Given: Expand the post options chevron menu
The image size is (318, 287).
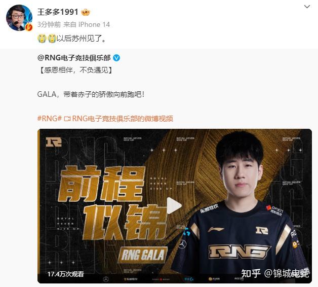Looking at the screenshot, I should (307, 7).
